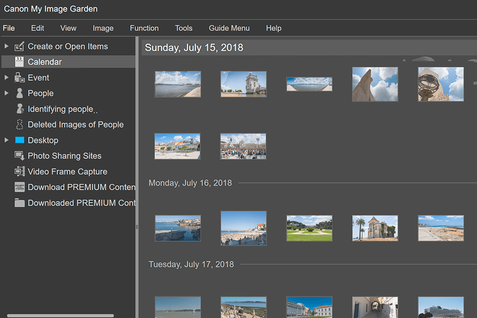Select the Photo Sharing Sites icon
This screenshot has height=318, width=477.
point(20,156)
